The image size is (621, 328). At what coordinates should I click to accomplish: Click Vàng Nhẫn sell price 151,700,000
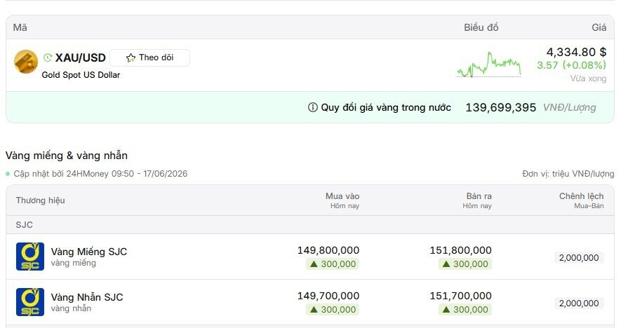[x=460, y=296]
